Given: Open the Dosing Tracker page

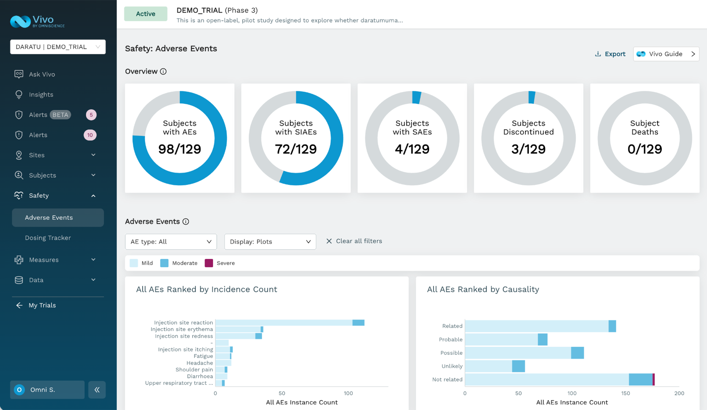Looking at the screenshot, I should pyautogui.click(x=48, y=238).
